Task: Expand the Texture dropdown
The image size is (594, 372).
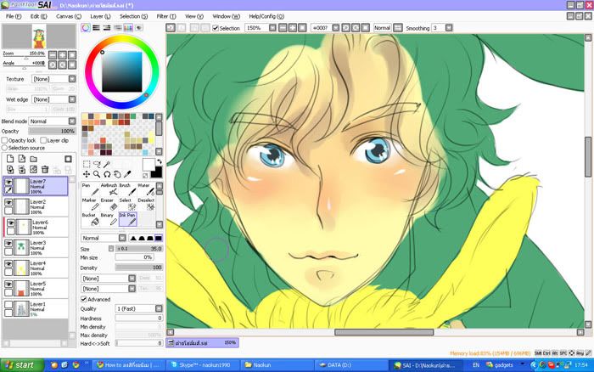Action: [x=51, y=78]
